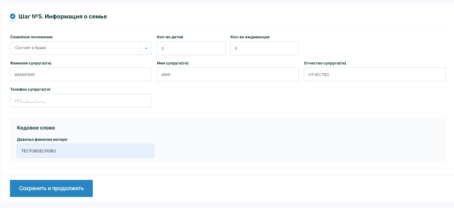The width and height of the screenshot is (454, 208).
Task: Click the 'Фамилия супруга(ги)' label
Action: coord(31,63)
